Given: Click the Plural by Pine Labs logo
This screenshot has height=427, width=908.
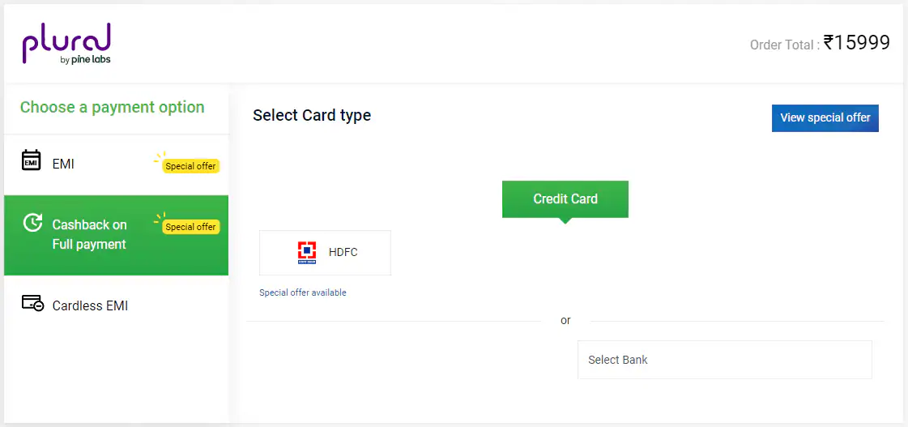Looking at the screenshot, I should 66,44.
